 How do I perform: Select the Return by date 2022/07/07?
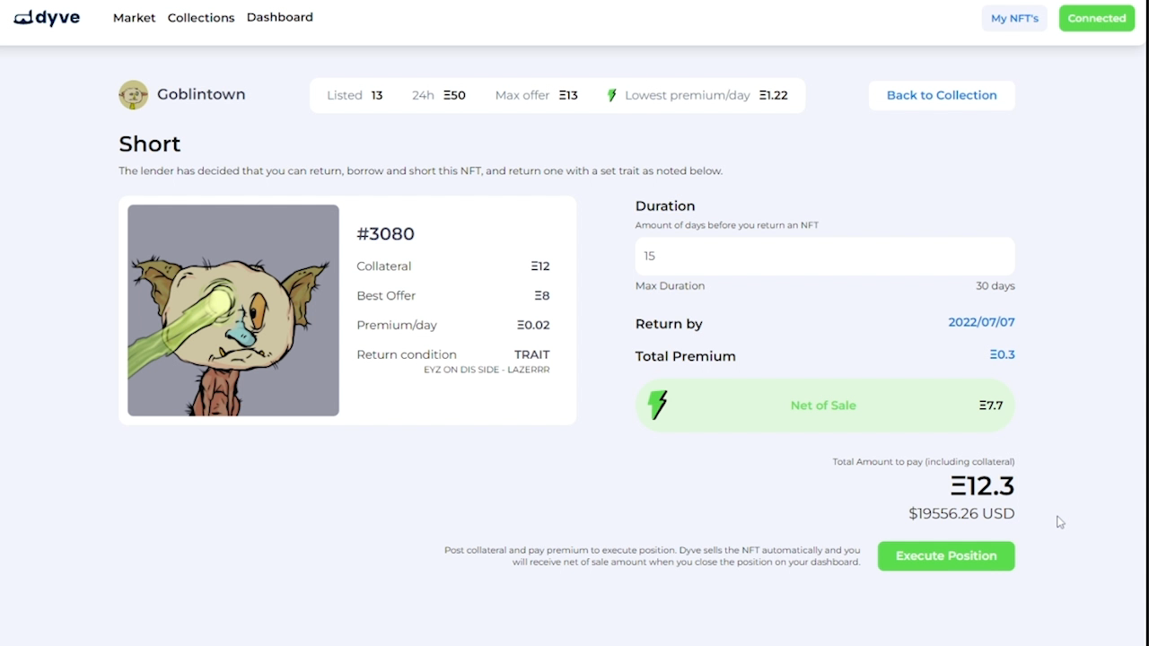tap(981, 322)
